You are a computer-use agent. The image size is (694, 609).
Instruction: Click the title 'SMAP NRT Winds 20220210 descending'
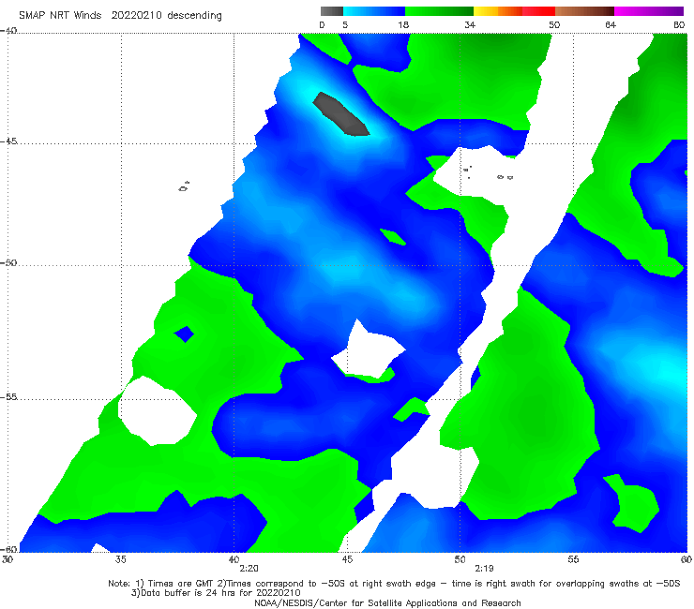point(120,15)
